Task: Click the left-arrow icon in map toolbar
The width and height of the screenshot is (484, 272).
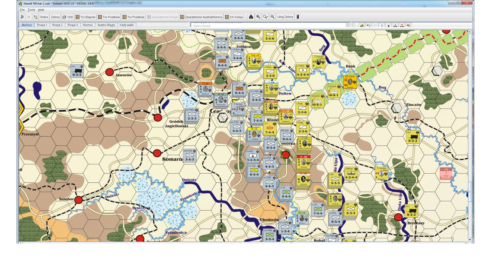Action: (369, 25)
